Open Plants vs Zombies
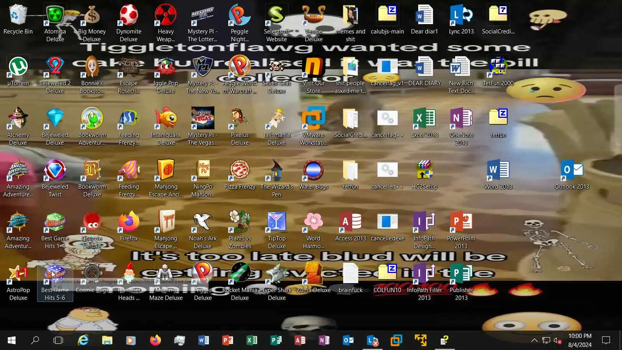Viewport: 622px width, 350px height. pos(239,230)
